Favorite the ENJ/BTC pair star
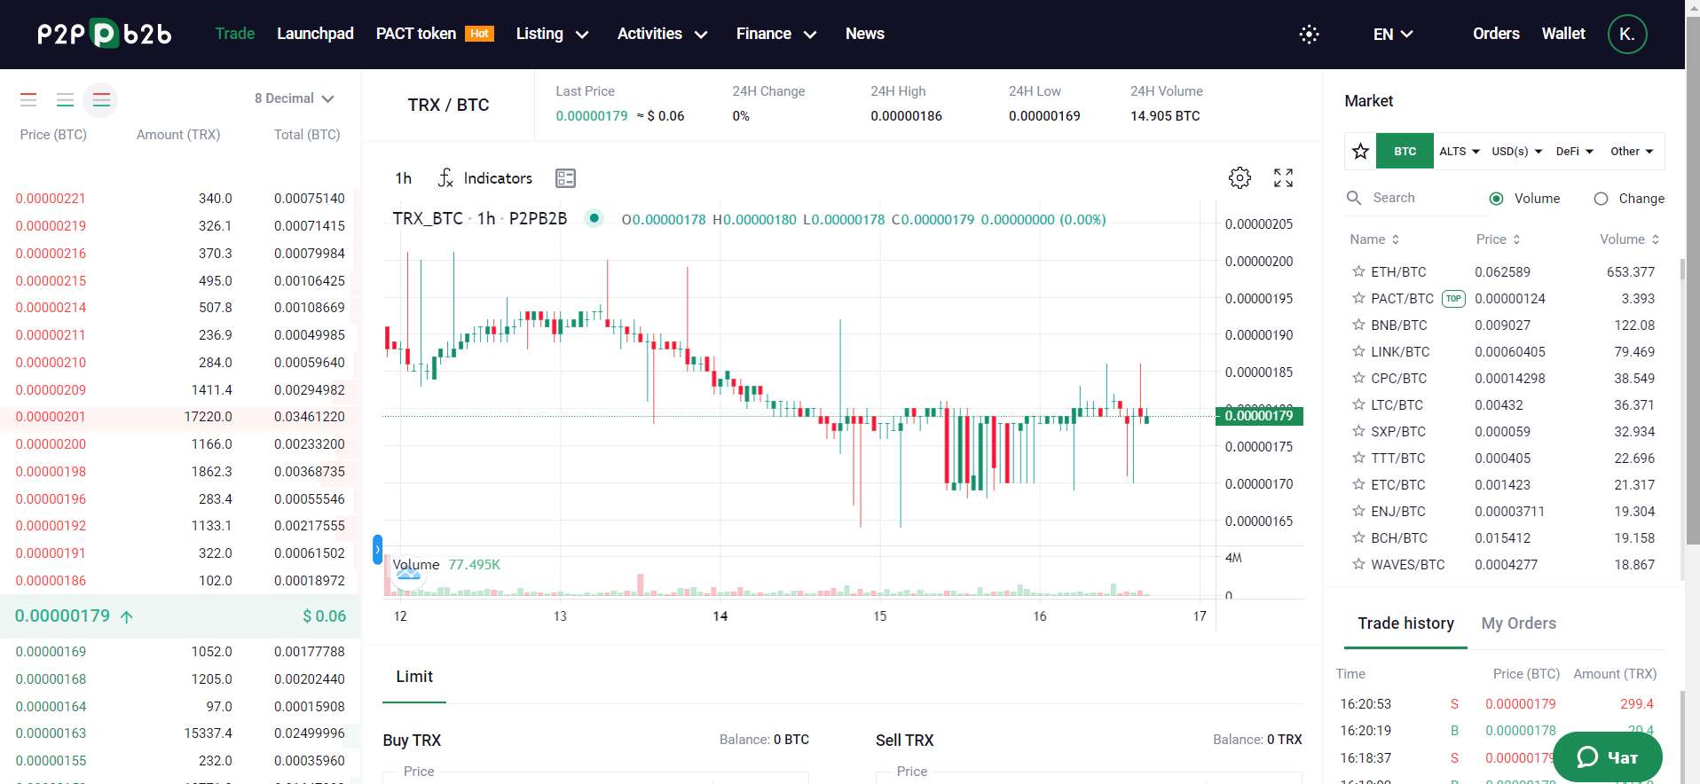This screenshot has height=784, width=1700. [1358, 511]
